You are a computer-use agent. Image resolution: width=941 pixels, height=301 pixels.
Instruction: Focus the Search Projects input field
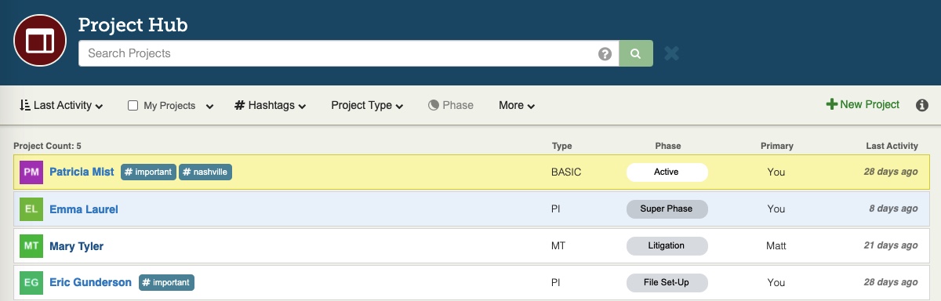[338, 54]
